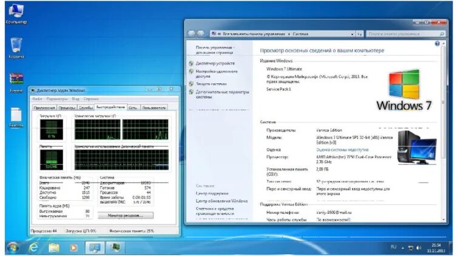Switch to Службы tab

[86, 108]
